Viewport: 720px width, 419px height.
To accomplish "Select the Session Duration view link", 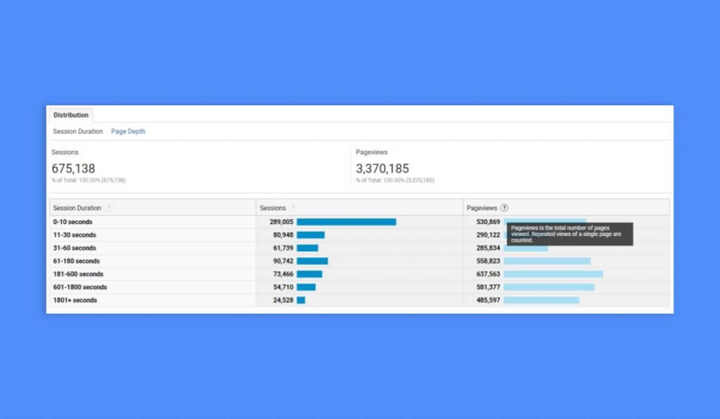I will pyautogui.click(x=77, y=131).
